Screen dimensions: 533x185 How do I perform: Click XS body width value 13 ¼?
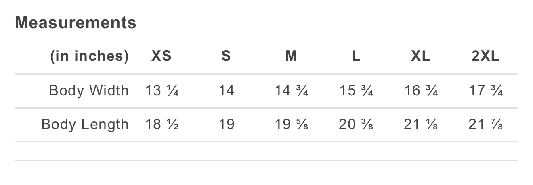[x=162, y=91]
